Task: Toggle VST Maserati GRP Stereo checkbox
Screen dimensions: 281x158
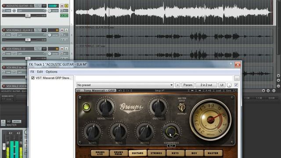Action: tap(33, 78)
